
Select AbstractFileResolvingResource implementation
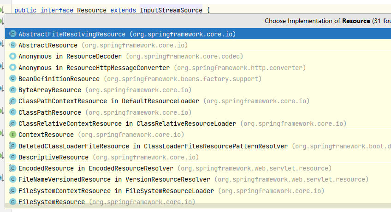coord(198,34)
